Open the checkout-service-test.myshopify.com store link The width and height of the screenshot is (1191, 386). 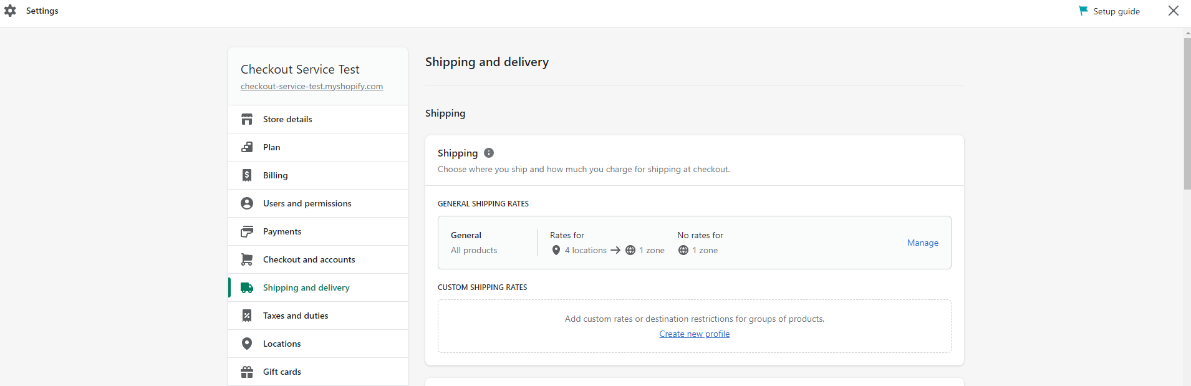(312, 86)
